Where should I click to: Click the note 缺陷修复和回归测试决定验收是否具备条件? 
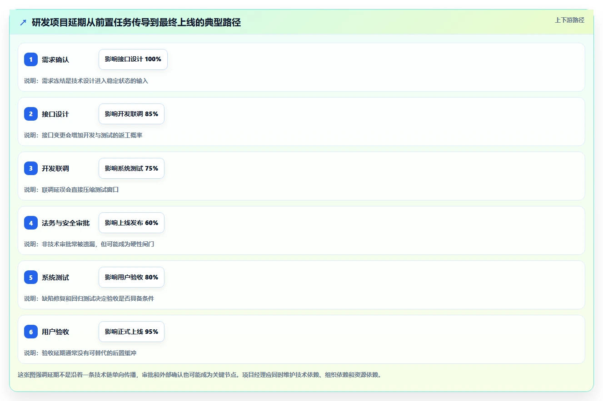[x=98, y=298]
